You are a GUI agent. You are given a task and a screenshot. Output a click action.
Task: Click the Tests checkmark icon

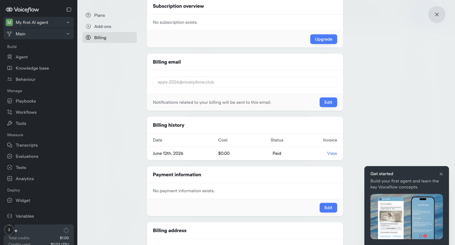pyautogui.click(x=10, y=167)
